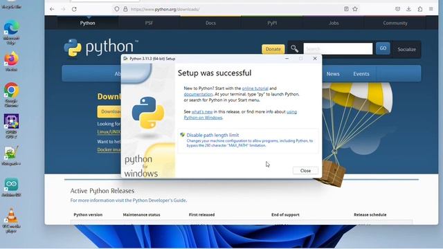The width and height of the screenshot is (443, 249).
Task: Open VLC media player desktop shortcut
Action: [x=11, y=220]
